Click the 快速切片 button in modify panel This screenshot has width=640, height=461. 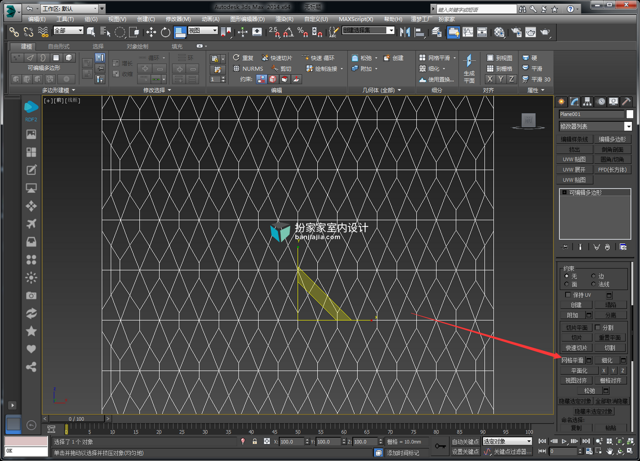[576, 348]
